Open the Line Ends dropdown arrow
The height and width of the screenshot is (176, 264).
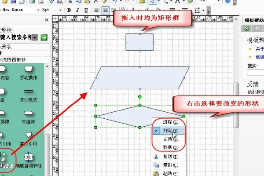pyautogui.click(x=204, y=10)
